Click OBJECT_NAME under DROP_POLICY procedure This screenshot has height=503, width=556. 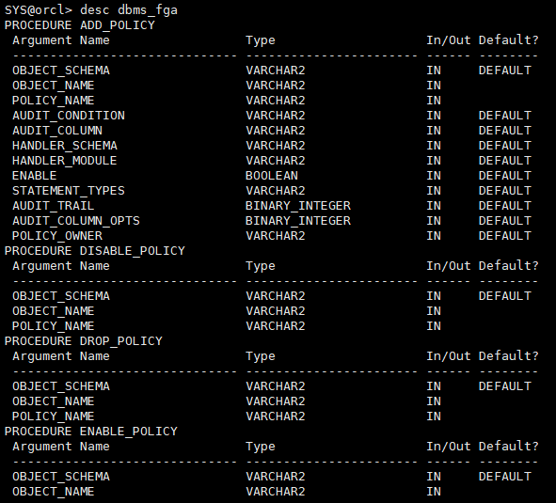(x=54, y=401)
